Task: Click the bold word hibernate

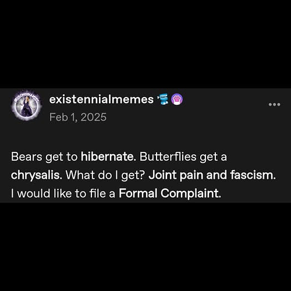Action: (x=108, y=157)
